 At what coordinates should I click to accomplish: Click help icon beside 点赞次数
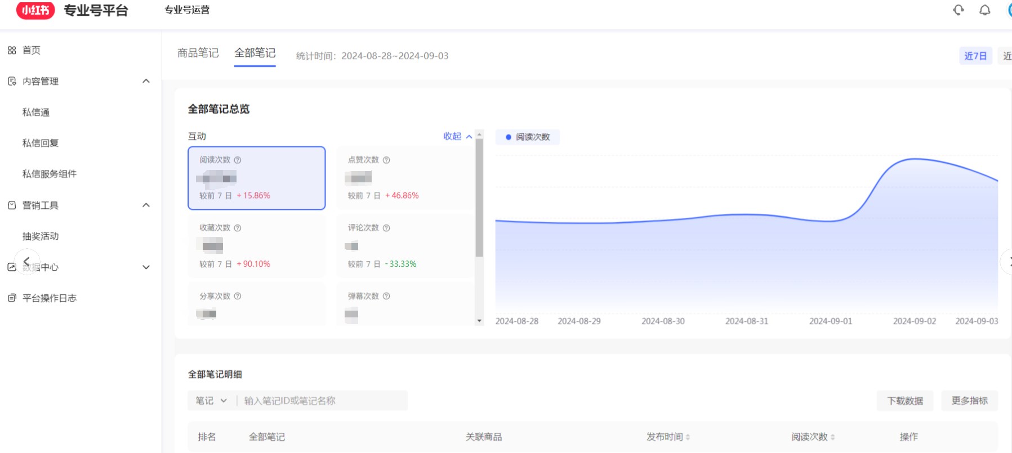click(386, 160)
